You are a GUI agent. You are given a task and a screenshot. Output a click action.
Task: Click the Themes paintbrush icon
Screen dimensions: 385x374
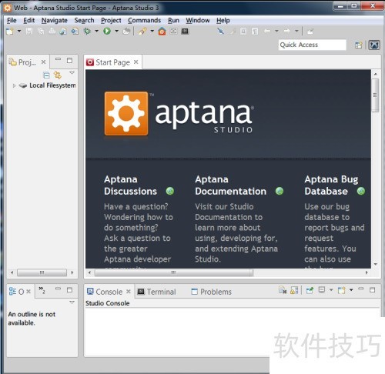pos(142,32)
